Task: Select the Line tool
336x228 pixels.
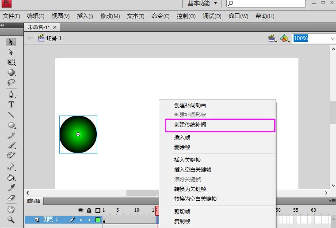Action: coord(11,115)
